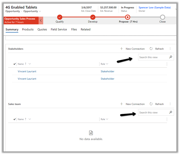Image resolution: width=180 pixels, height=155 pixels.
Task: Click the search magnifier in Sales team grid
Action: tap(171, 113)
